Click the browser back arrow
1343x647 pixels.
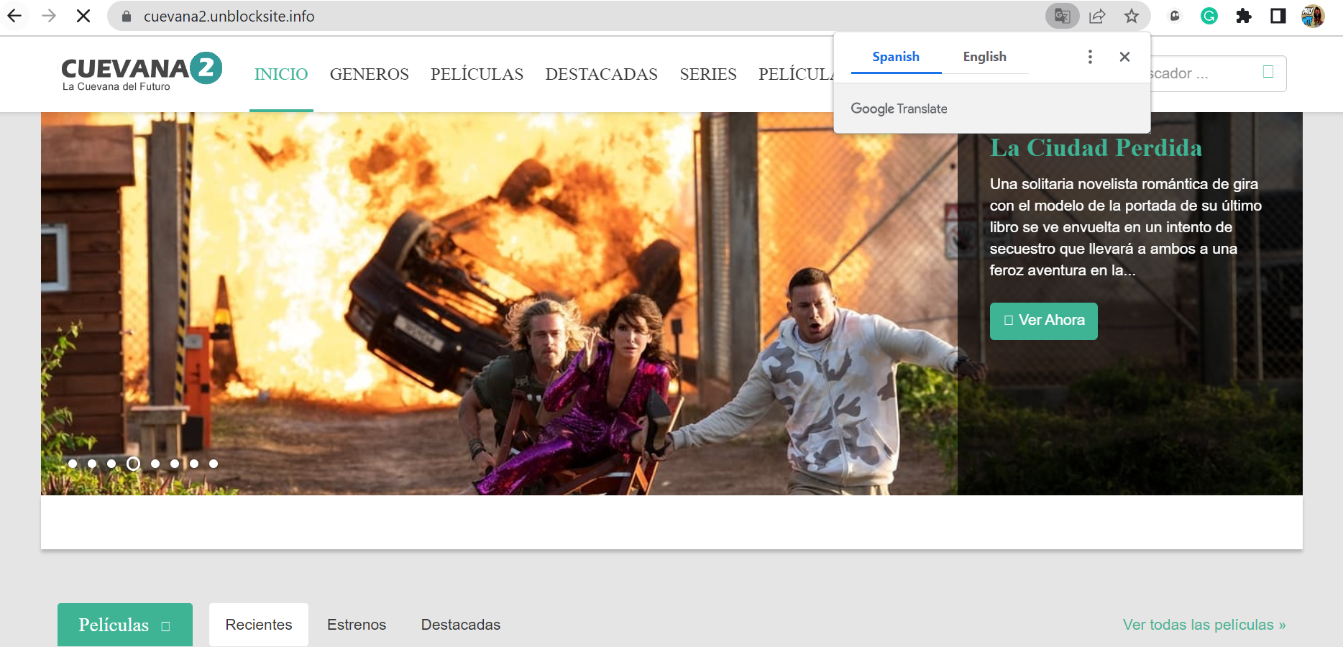14,16
